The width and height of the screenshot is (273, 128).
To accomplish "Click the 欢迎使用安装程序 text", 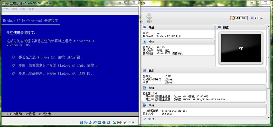I will tap(21, 33).
